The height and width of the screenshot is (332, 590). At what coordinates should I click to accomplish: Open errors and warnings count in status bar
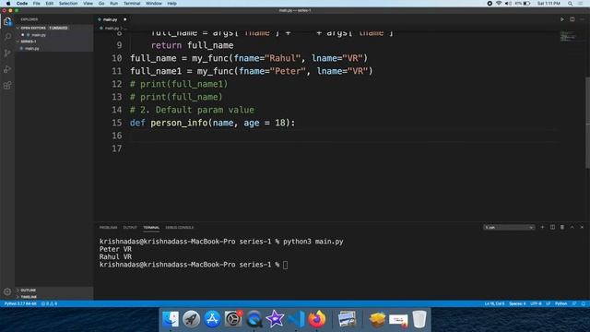(x=49, y=303)
